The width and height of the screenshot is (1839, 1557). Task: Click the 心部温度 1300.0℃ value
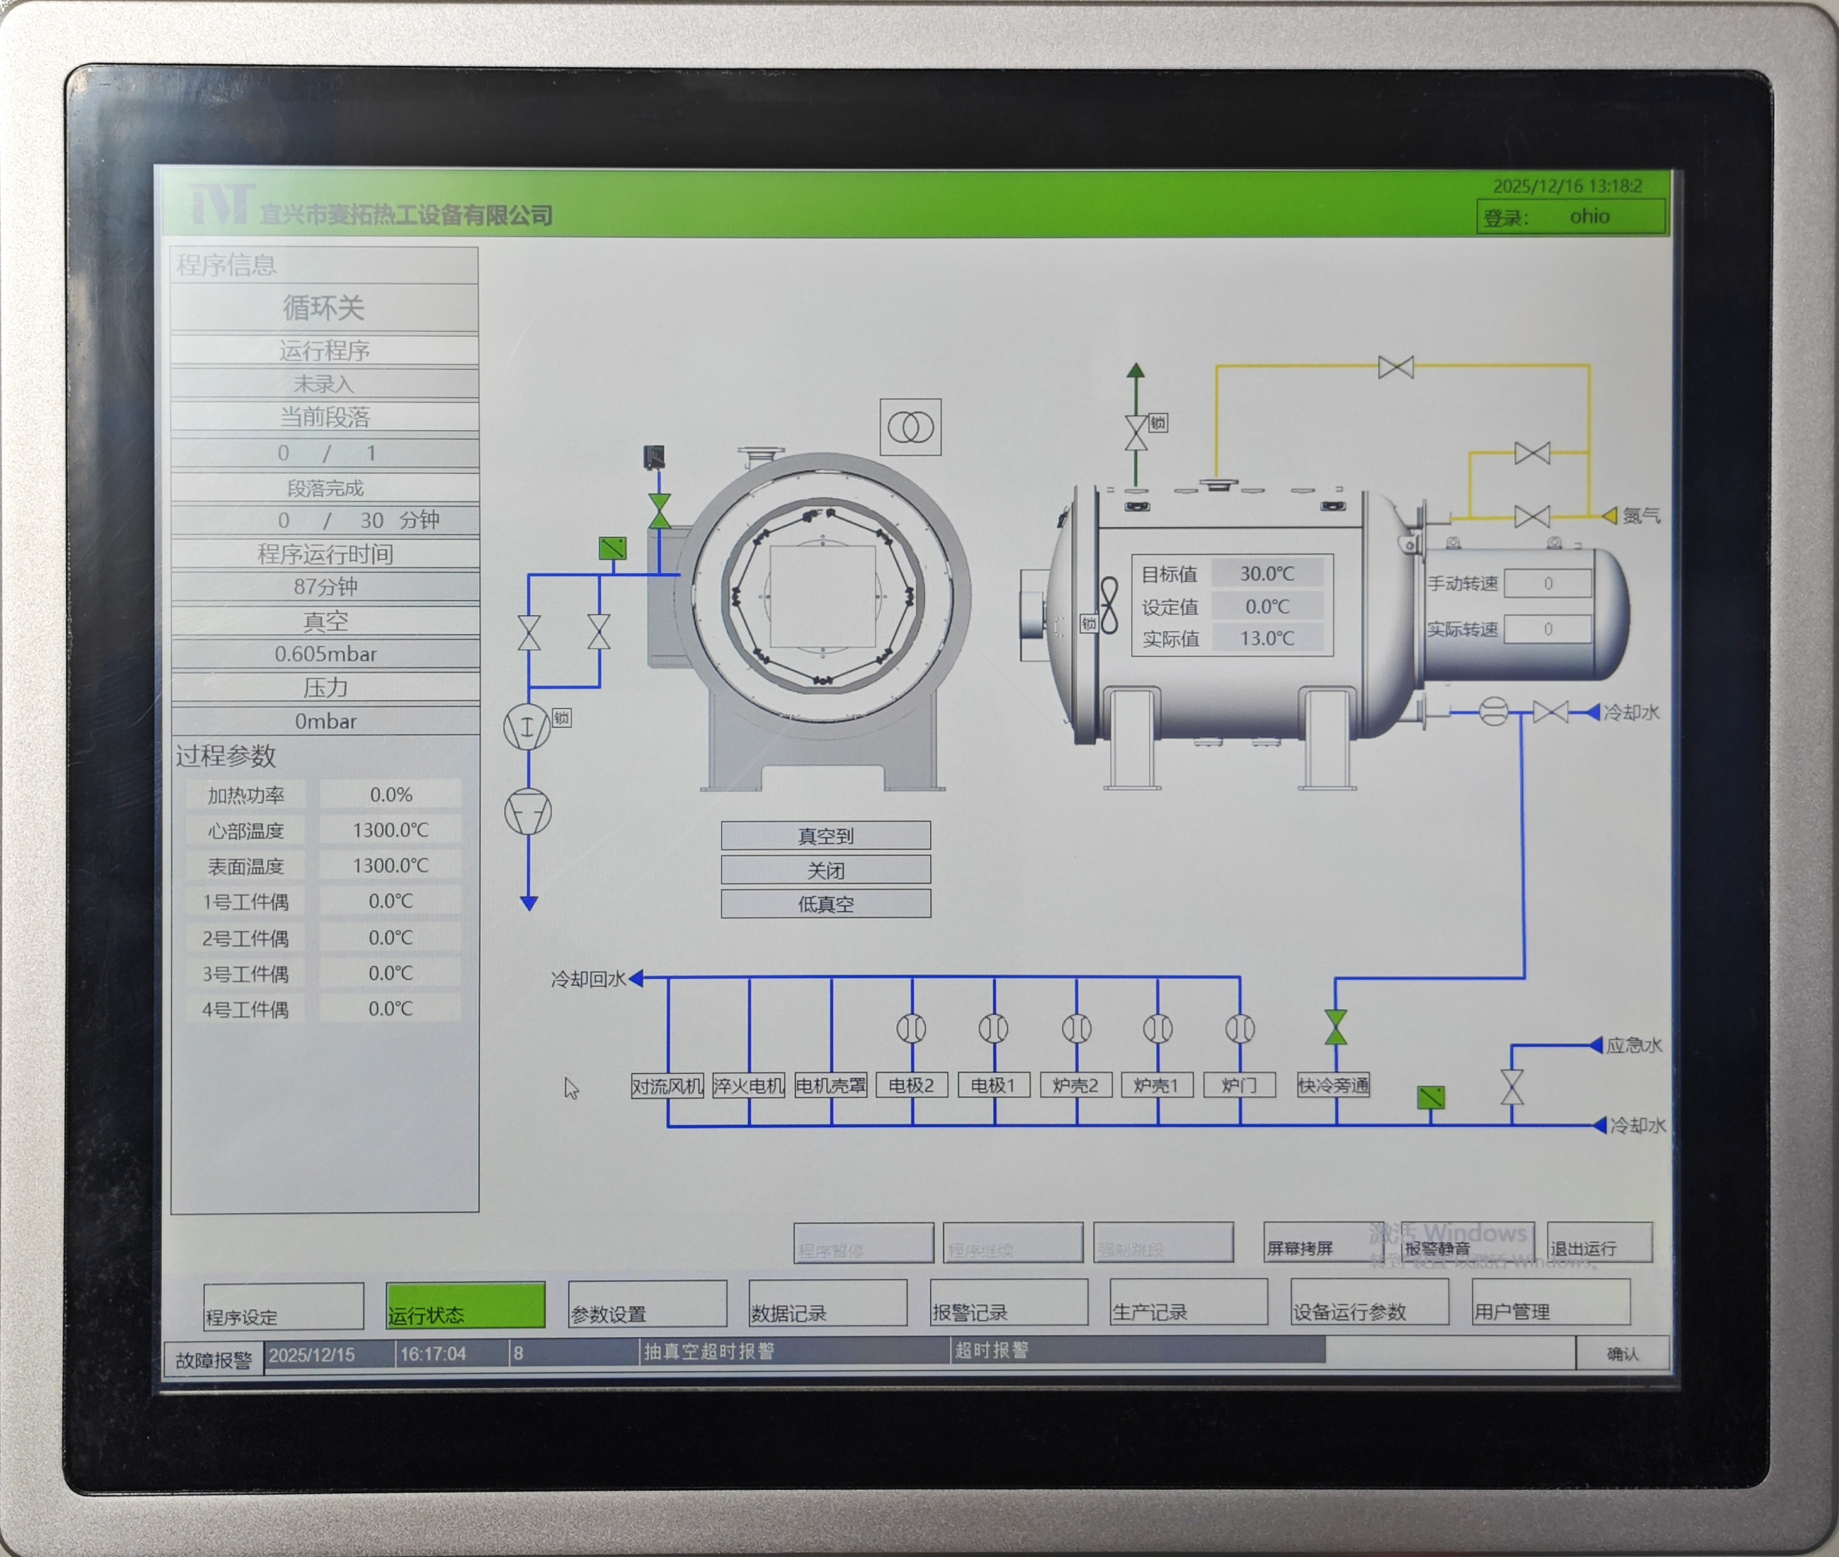[390, 831]
